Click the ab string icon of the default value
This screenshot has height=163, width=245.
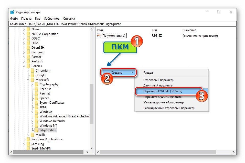click(x=99, y=35)
